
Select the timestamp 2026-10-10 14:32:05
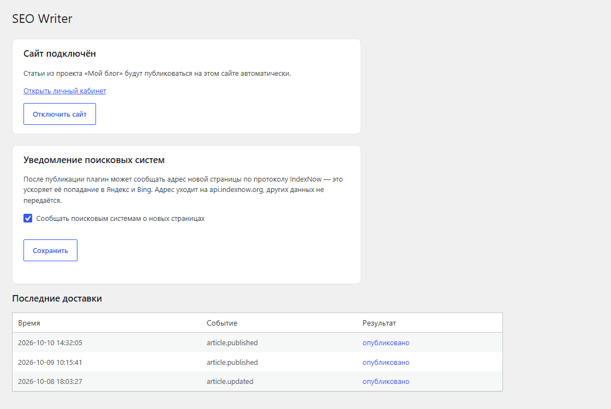[x=50, y=343]
